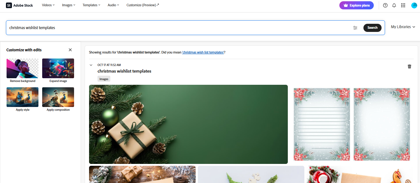Image resolution: width=420 pixels, height=183 pixels.
Task: Open the wooden table gift image
Action: point(142,174)
